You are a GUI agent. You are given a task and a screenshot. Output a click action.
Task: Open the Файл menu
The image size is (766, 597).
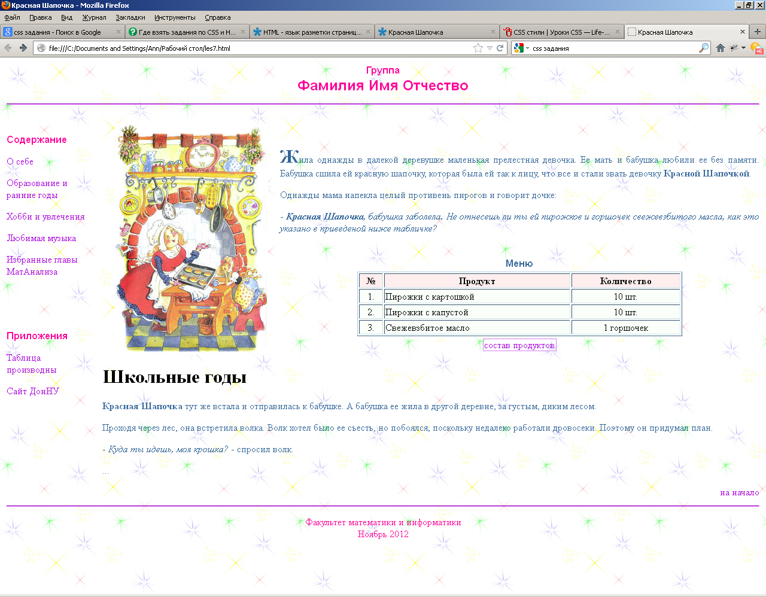click(12, 17)
